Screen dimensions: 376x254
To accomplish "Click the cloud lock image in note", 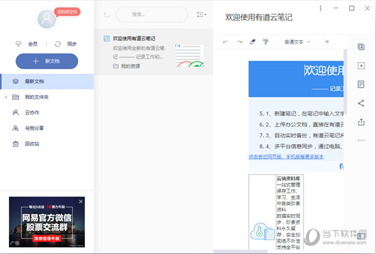I will coord(263,231).
